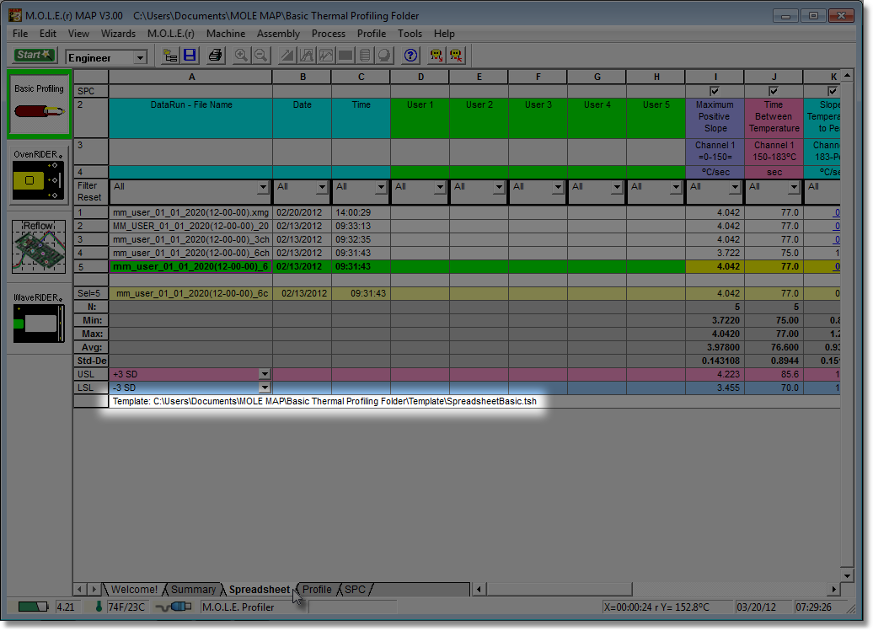The height and width of the screenshot is (631, 873).
Task: Toggle the SPC checkbox for column J
Action: point(774,91)
